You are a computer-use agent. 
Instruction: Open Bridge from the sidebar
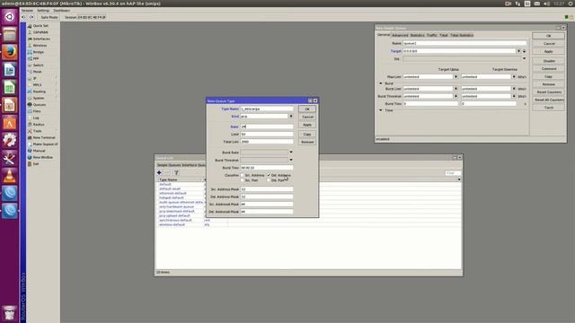coord(38,52)
